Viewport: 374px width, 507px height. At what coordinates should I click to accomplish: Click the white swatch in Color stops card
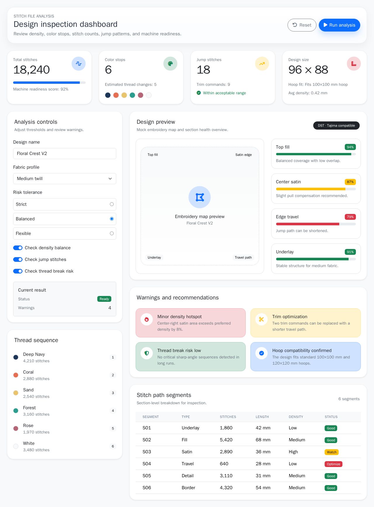149,95
